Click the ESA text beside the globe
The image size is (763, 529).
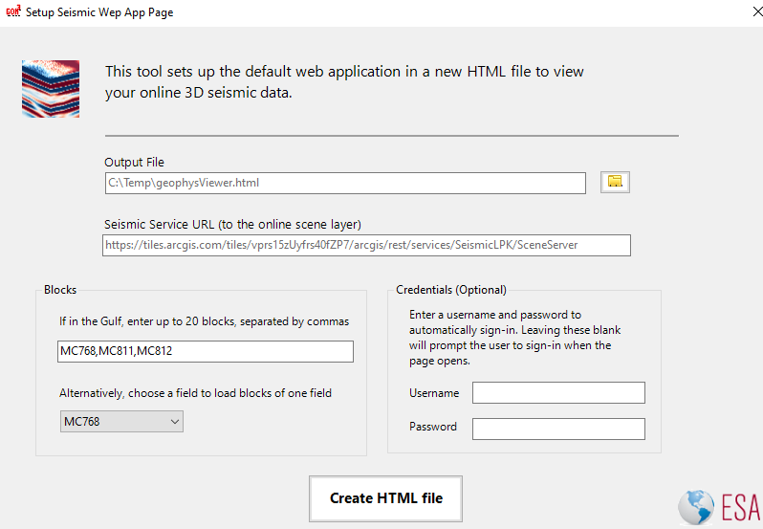(x=740, y=506)
